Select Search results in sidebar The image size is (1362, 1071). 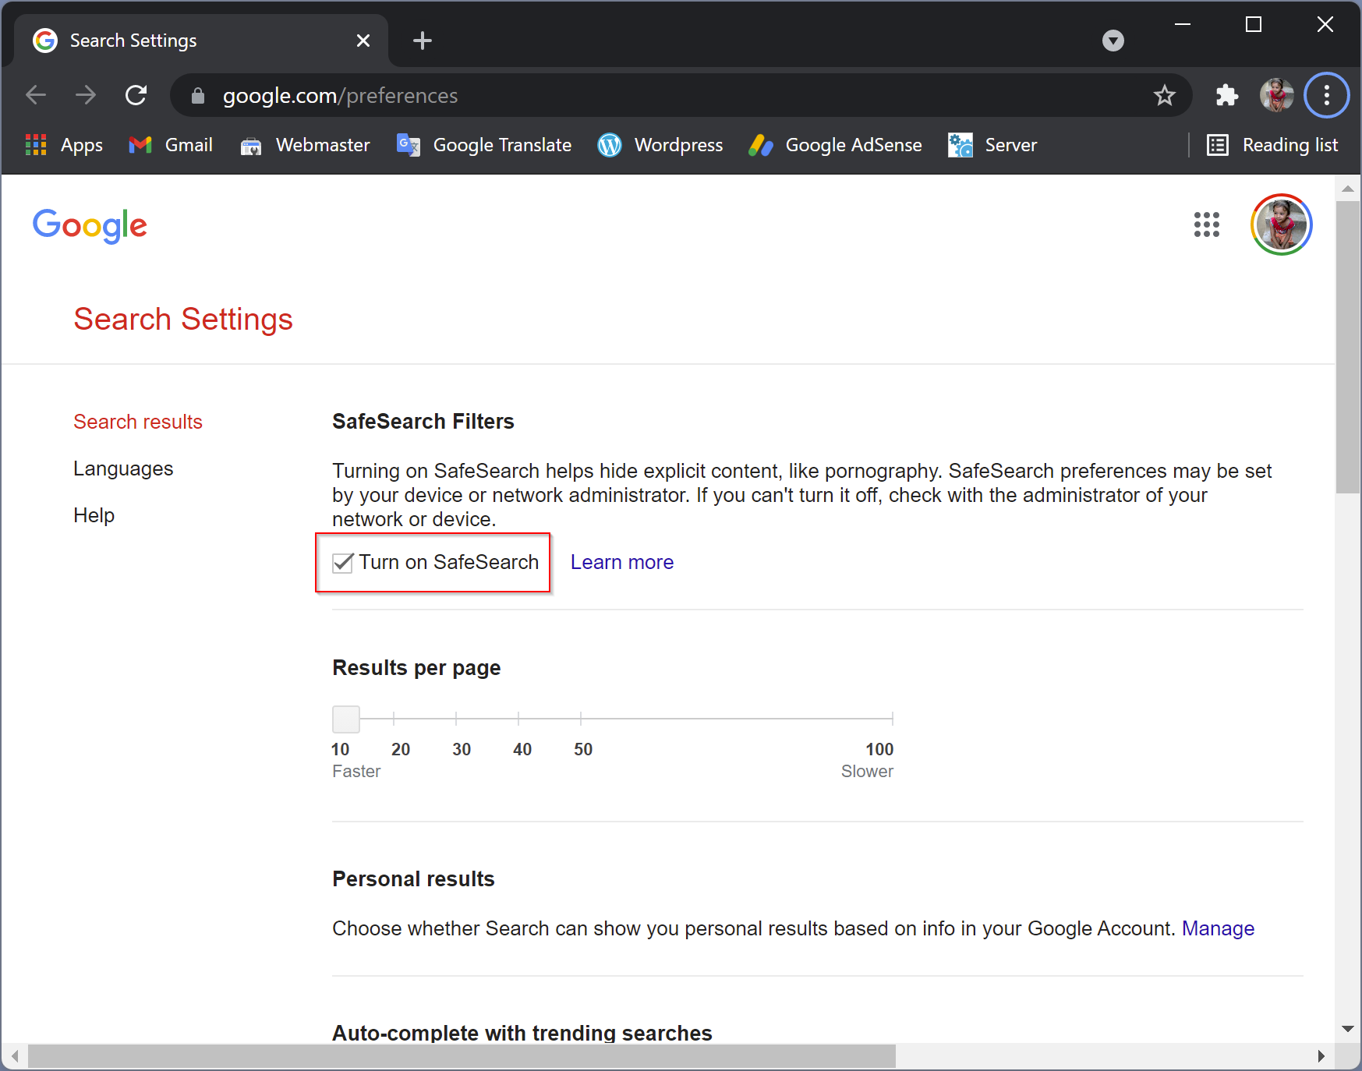pyautogui.click(x=138, y=422)
